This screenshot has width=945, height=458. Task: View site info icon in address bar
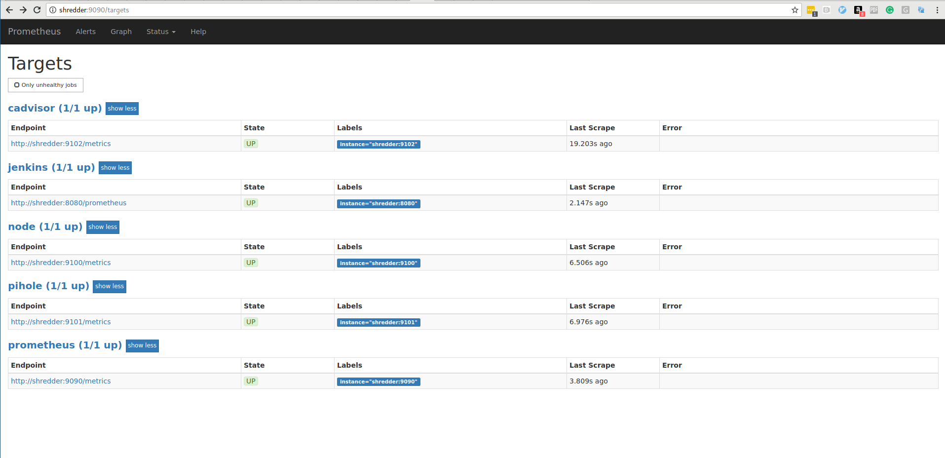[x=53, y=10]
